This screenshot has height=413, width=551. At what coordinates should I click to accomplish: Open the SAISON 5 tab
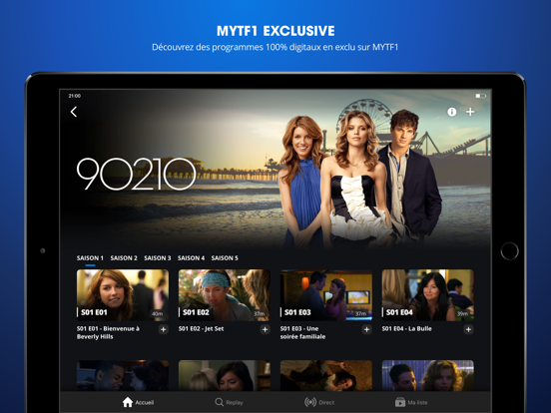pos(225,258)
